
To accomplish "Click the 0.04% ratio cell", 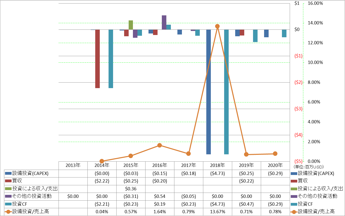I will pos(102,211).
